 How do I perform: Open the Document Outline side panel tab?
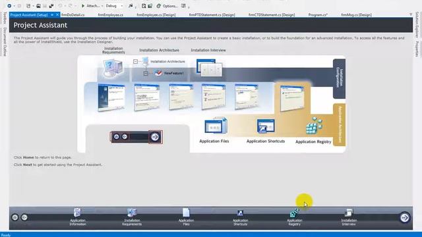pyautogui.click(x=5, y=41)
